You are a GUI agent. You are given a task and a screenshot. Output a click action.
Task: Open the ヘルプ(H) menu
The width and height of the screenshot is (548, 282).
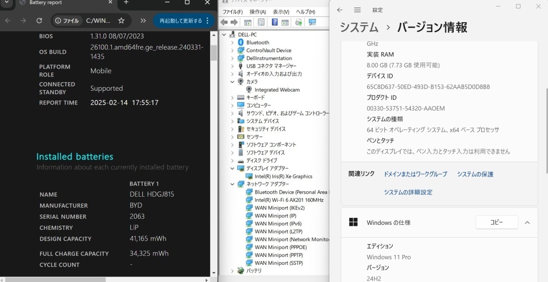[x=305, y=12]
